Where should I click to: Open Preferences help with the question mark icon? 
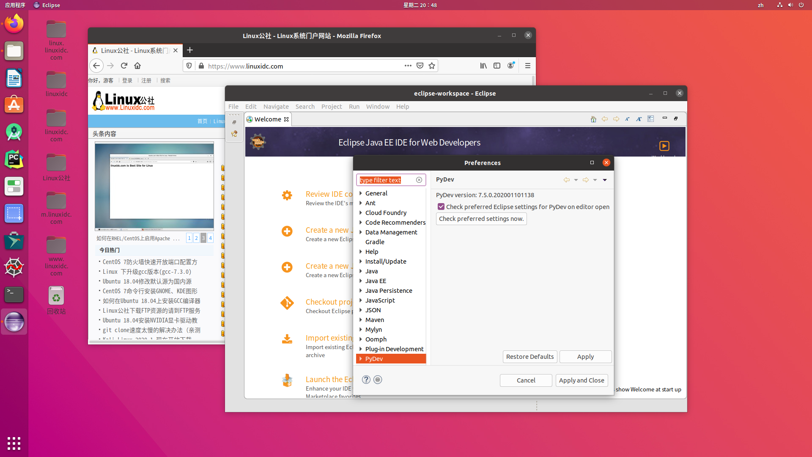point(365,380)
